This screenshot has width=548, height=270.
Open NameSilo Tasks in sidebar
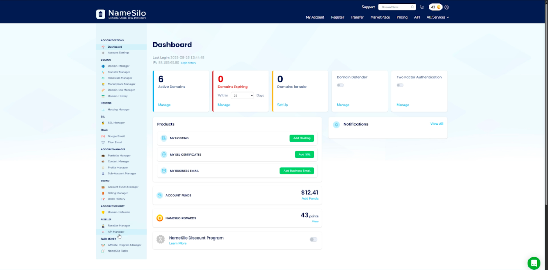(118, 251)
